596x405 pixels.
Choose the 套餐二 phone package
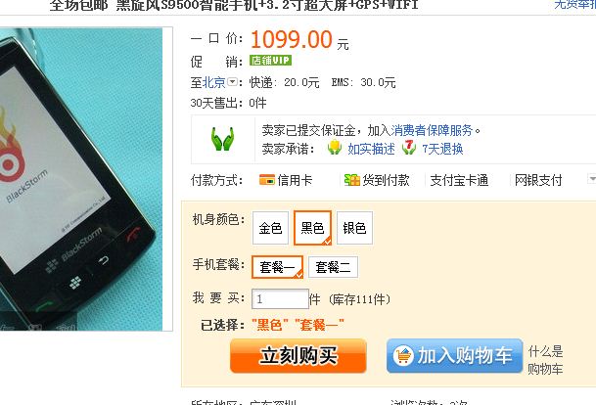pos(333,267)
